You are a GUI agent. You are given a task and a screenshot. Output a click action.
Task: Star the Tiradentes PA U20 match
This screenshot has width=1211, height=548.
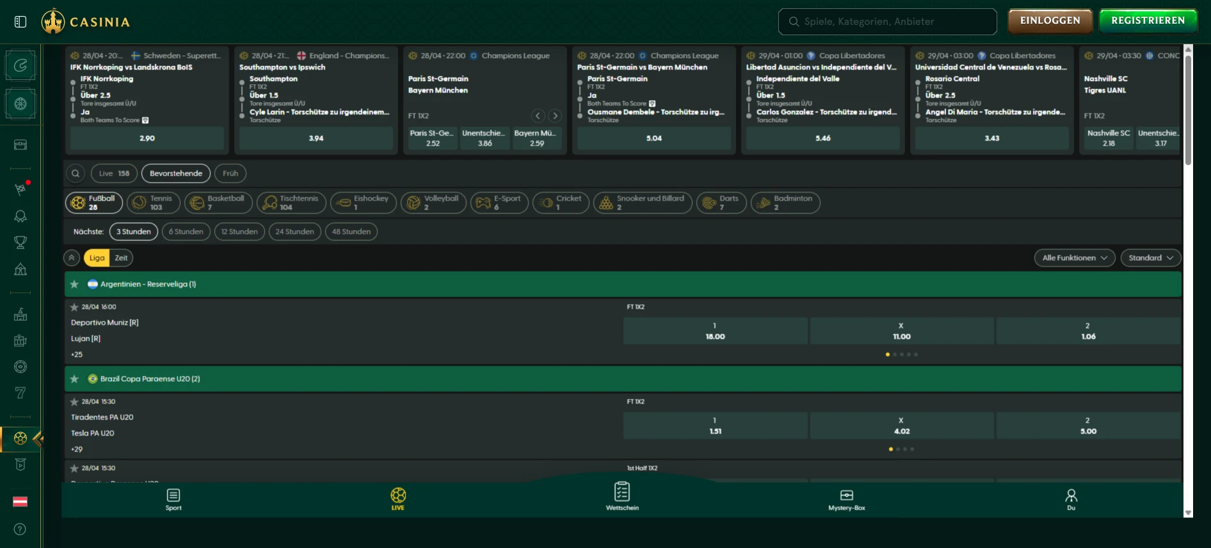[x=74, y=402]
